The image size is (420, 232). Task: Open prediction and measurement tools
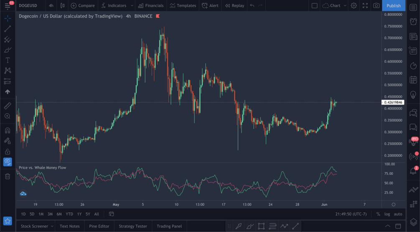click(8, 81)
